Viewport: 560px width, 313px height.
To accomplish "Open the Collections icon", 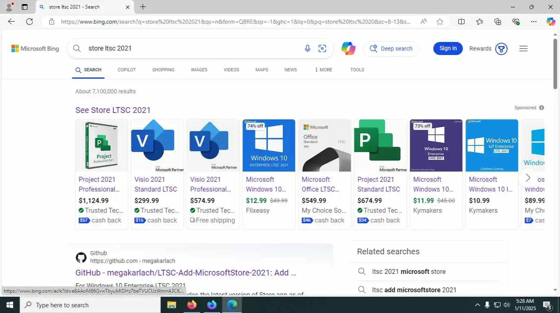I will coord(498,22).
